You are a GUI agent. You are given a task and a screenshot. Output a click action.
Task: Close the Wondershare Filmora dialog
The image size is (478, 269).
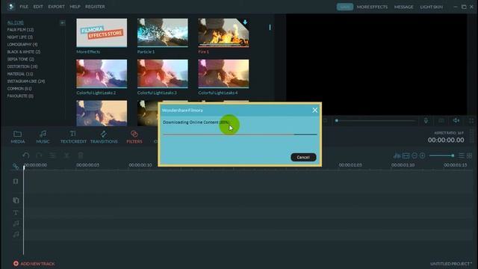coord(315,110)
